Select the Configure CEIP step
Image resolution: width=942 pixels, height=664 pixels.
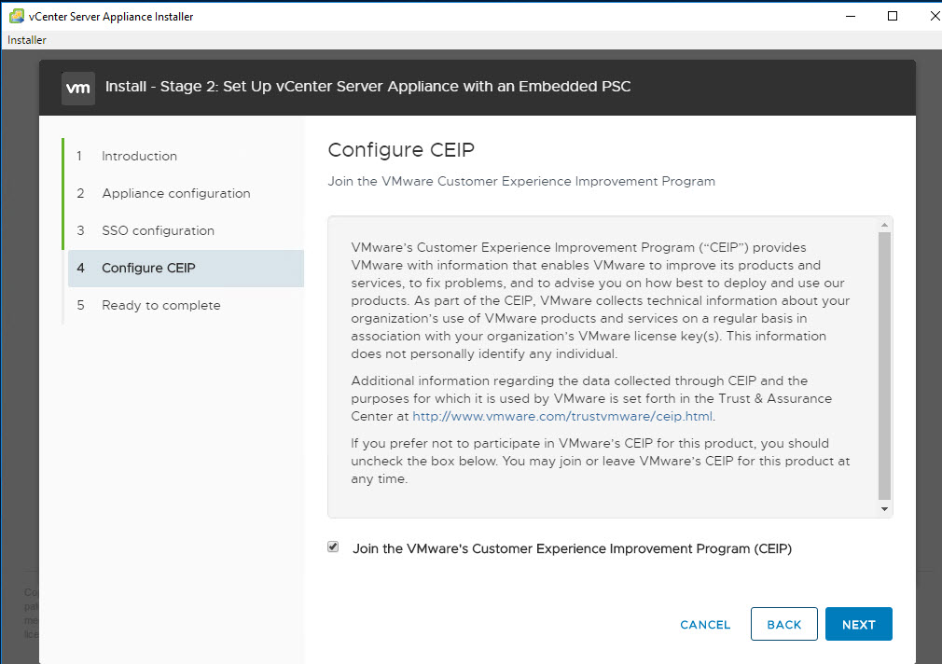(x=148, y=268)
